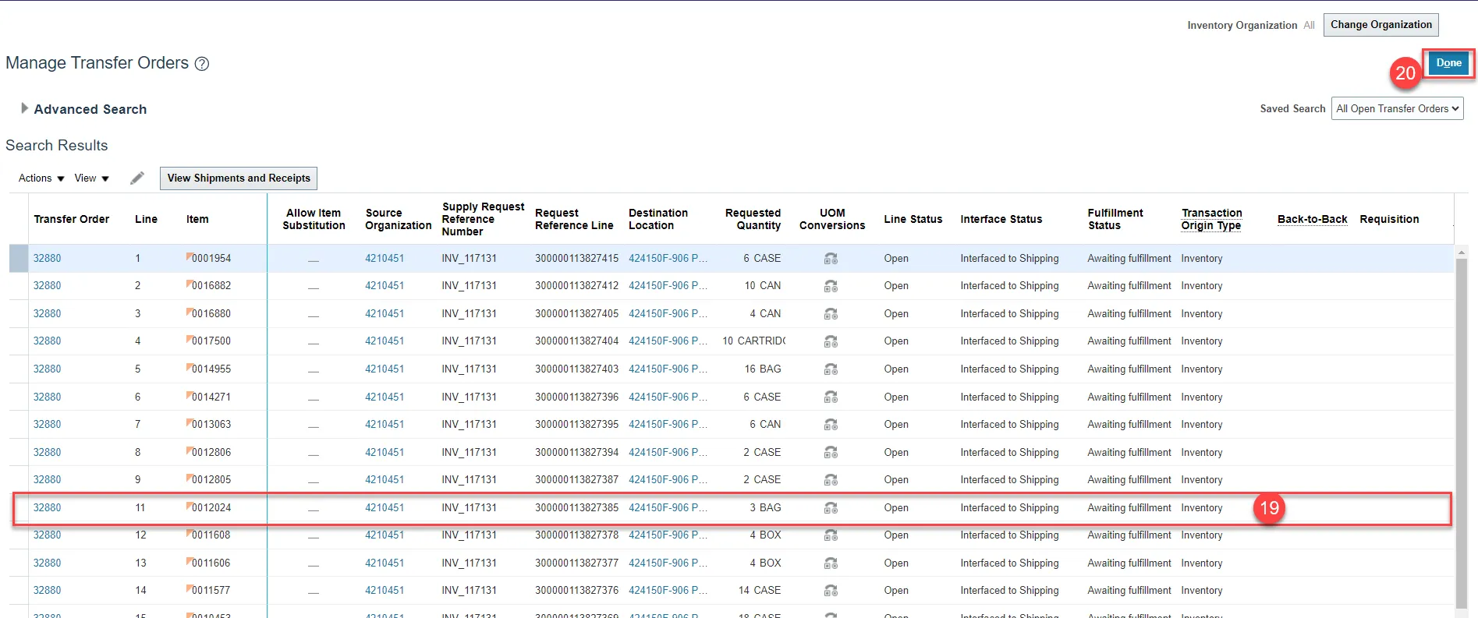Open the Actions menu
1478x618 pixels.
[41, 178]
